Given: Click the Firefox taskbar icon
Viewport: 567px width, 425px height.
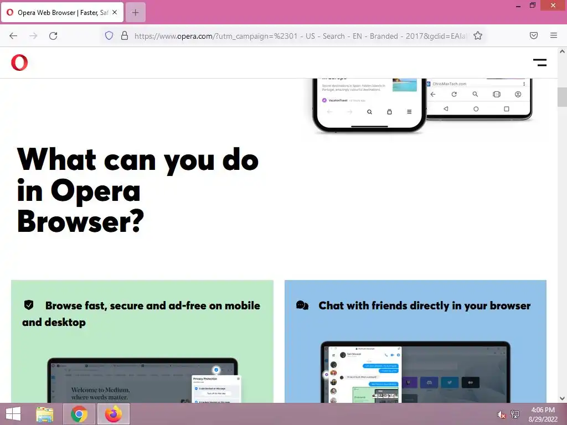Looking at the screenshot, I should [114, 414].
